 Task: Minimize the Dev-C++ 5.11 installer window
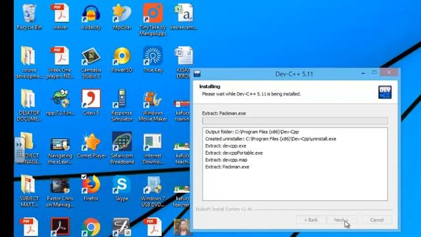pos(363,73)
